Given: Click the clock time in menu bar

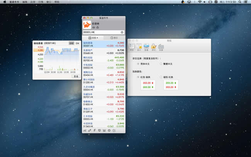Looking at the screenshot, I should coord(227,2).
